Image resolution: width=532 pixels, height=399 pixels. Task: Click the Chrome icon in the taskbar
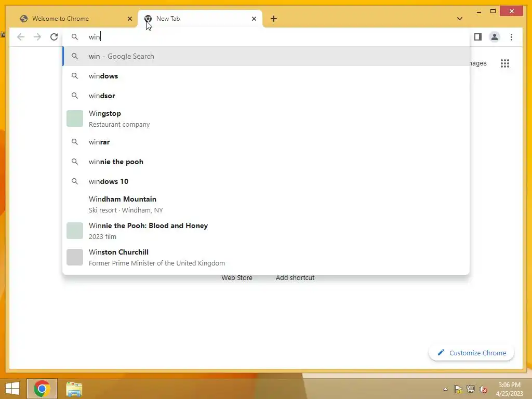click(42, 389)
